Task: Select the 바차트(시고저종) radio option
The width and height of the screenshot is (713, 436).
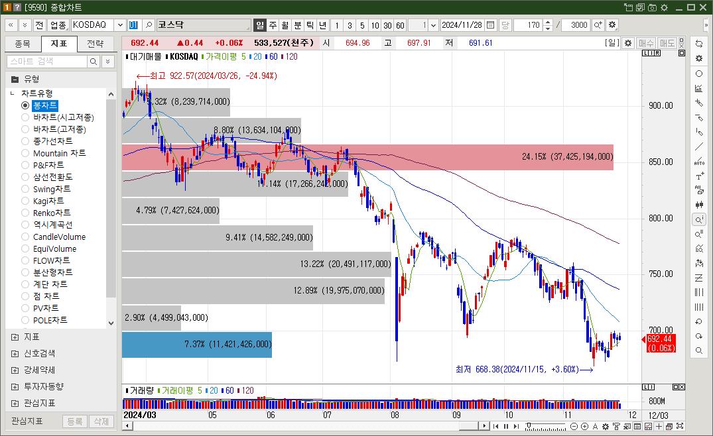Action: (25, 117)
